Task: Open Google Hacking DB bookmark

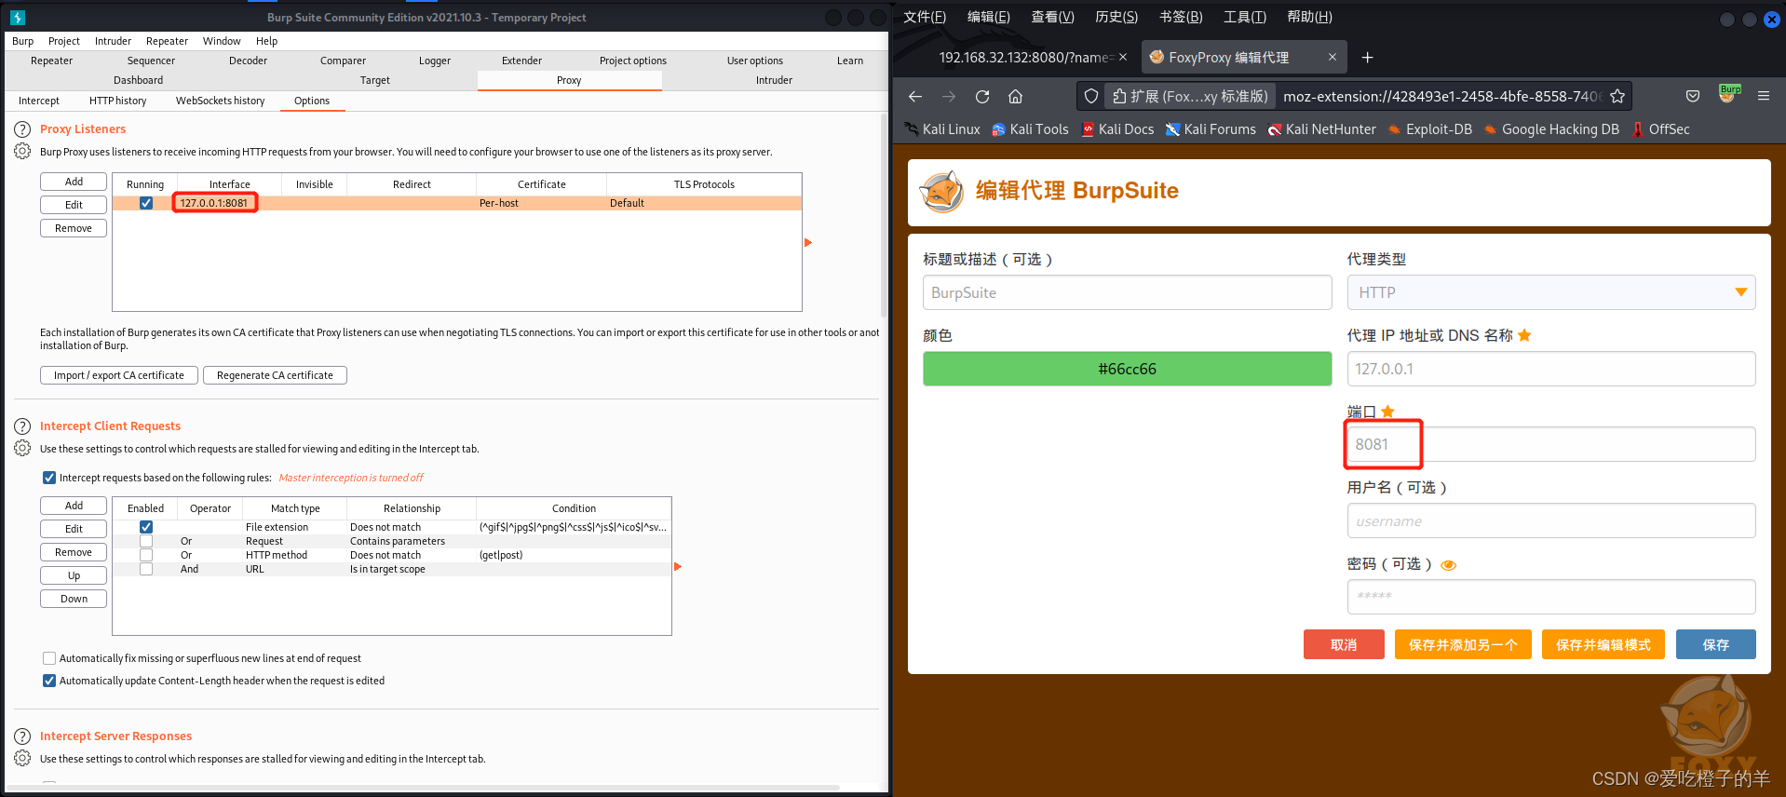Action: point(1551,129)
